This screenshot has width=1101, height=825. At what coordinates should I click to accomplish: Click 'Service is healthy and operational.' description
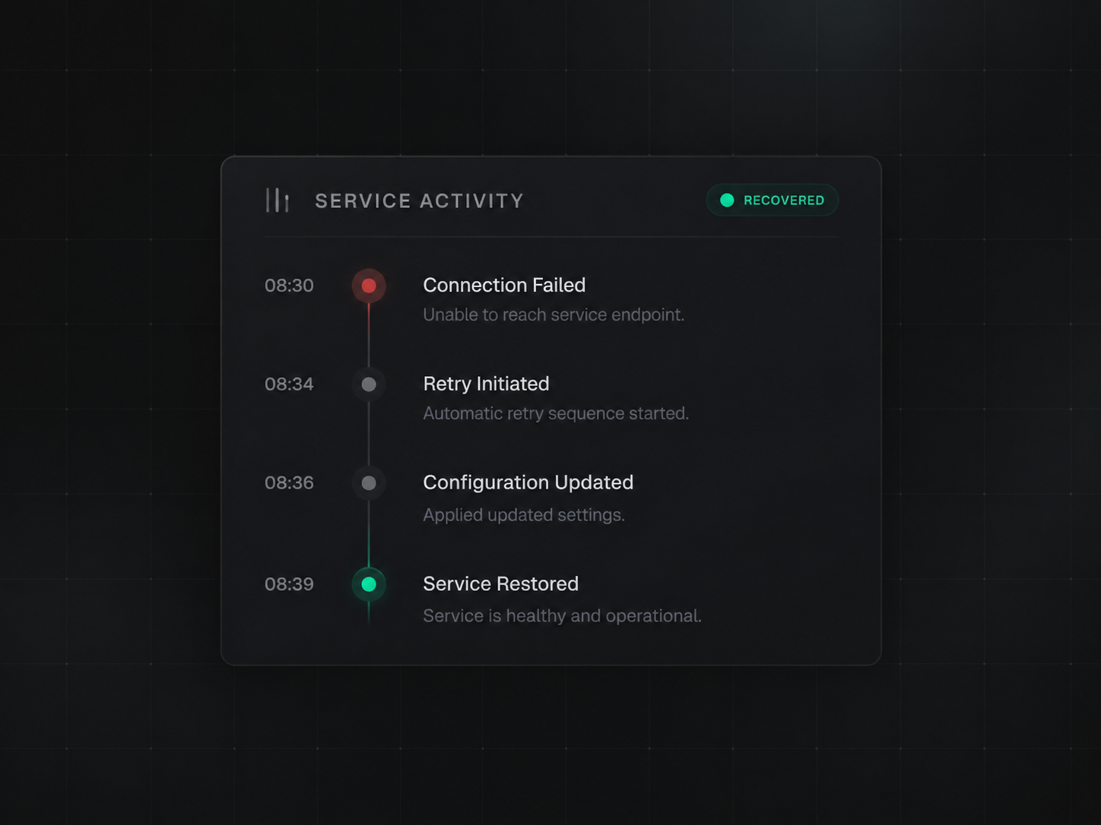(562, 616)
